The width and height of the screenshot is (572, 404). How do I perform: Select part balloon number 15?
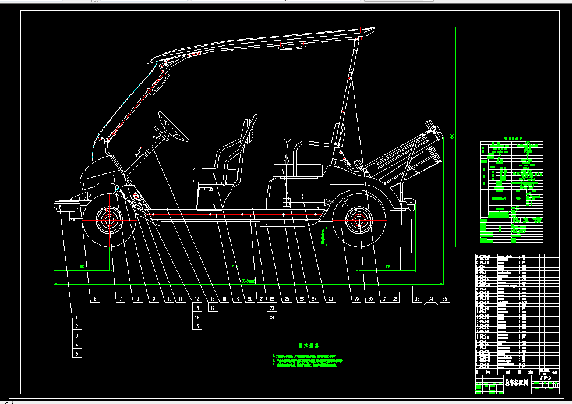pos(197,327)
